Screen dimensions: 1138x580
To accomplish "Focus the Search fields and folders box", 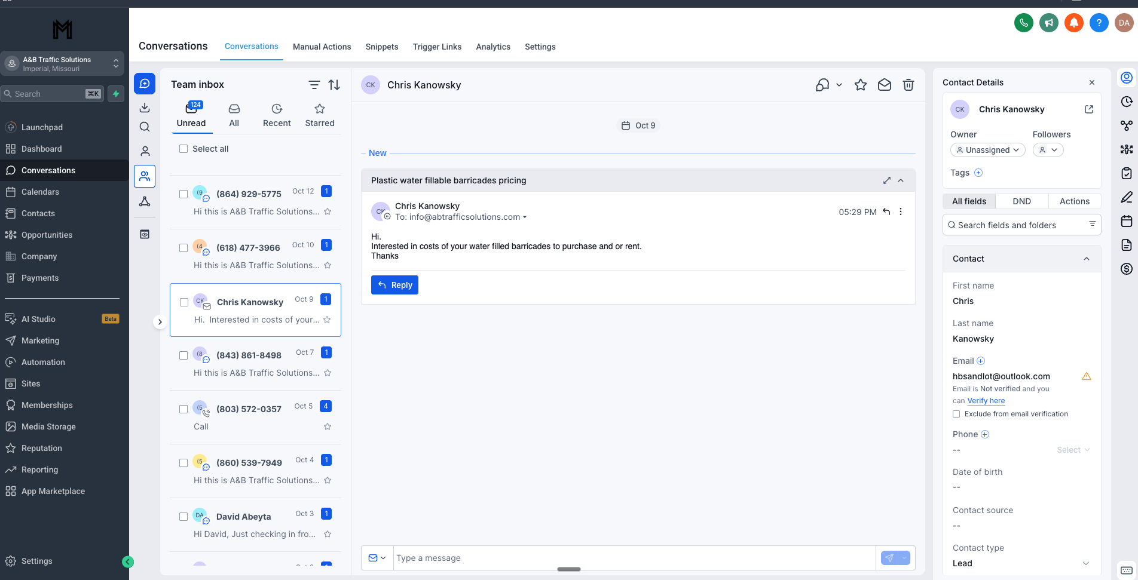I will (1021, 225).
